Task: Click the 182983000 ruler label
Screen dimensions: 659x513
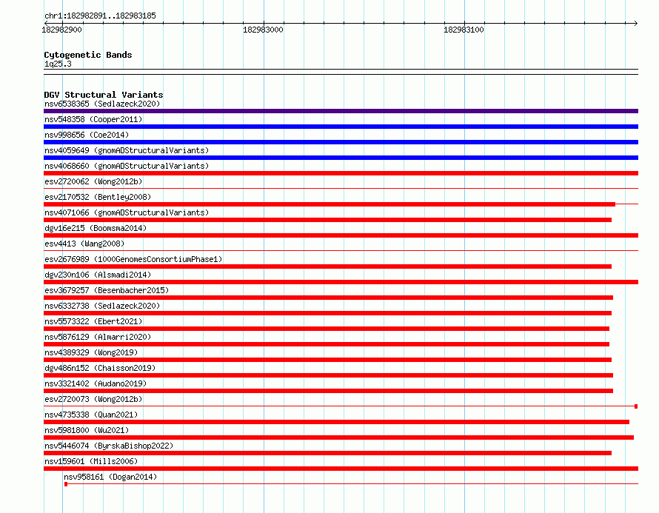Action: pyautogui.click(x=263, y=30)
